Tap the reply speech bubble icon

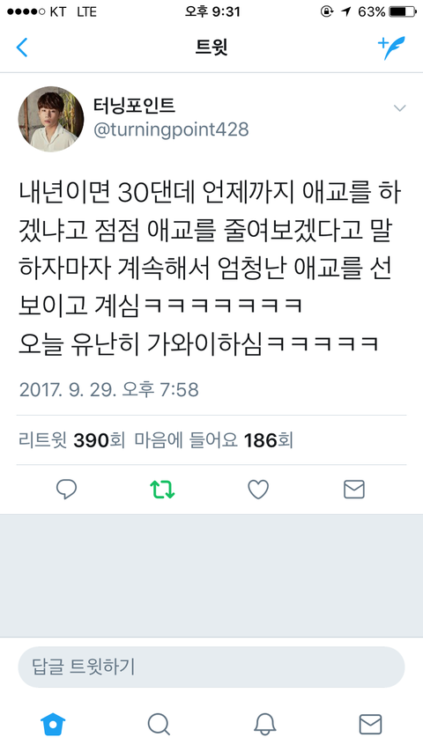click(66, 490)
